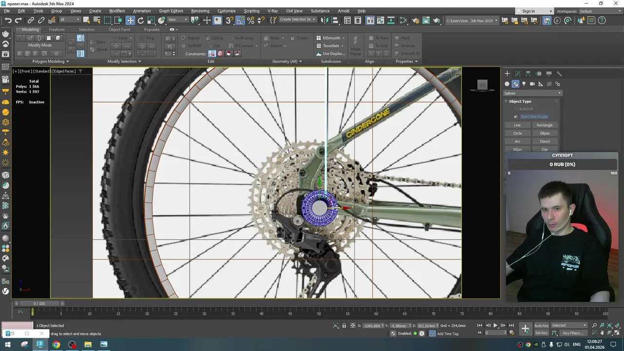Click the Line shape button

[517, 125]
